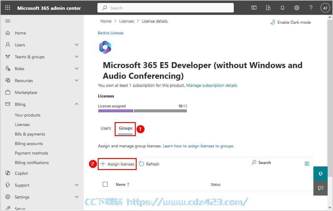Expand the Teams & groups chevron

click(x=77, y=56)
